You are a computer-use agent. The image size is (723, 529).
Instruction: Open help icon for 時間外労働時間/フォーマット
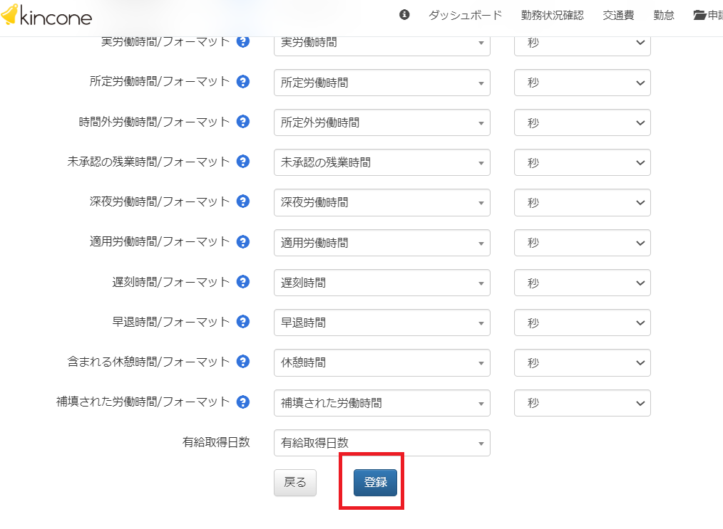pos(243,122)
